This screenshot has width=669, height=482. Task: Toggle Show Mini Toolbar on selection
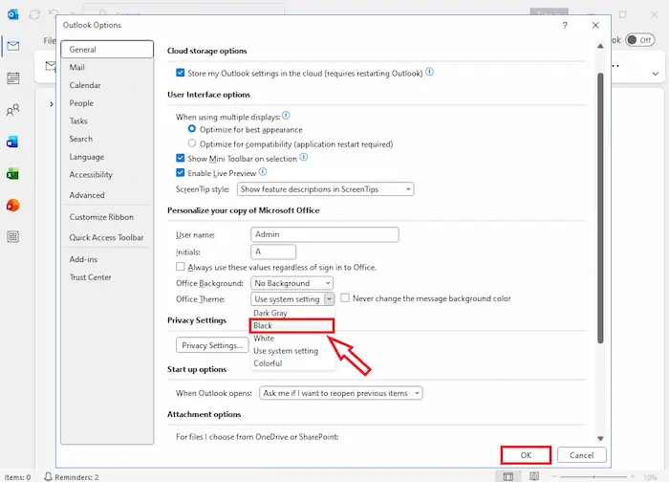(x=180, y=159)
